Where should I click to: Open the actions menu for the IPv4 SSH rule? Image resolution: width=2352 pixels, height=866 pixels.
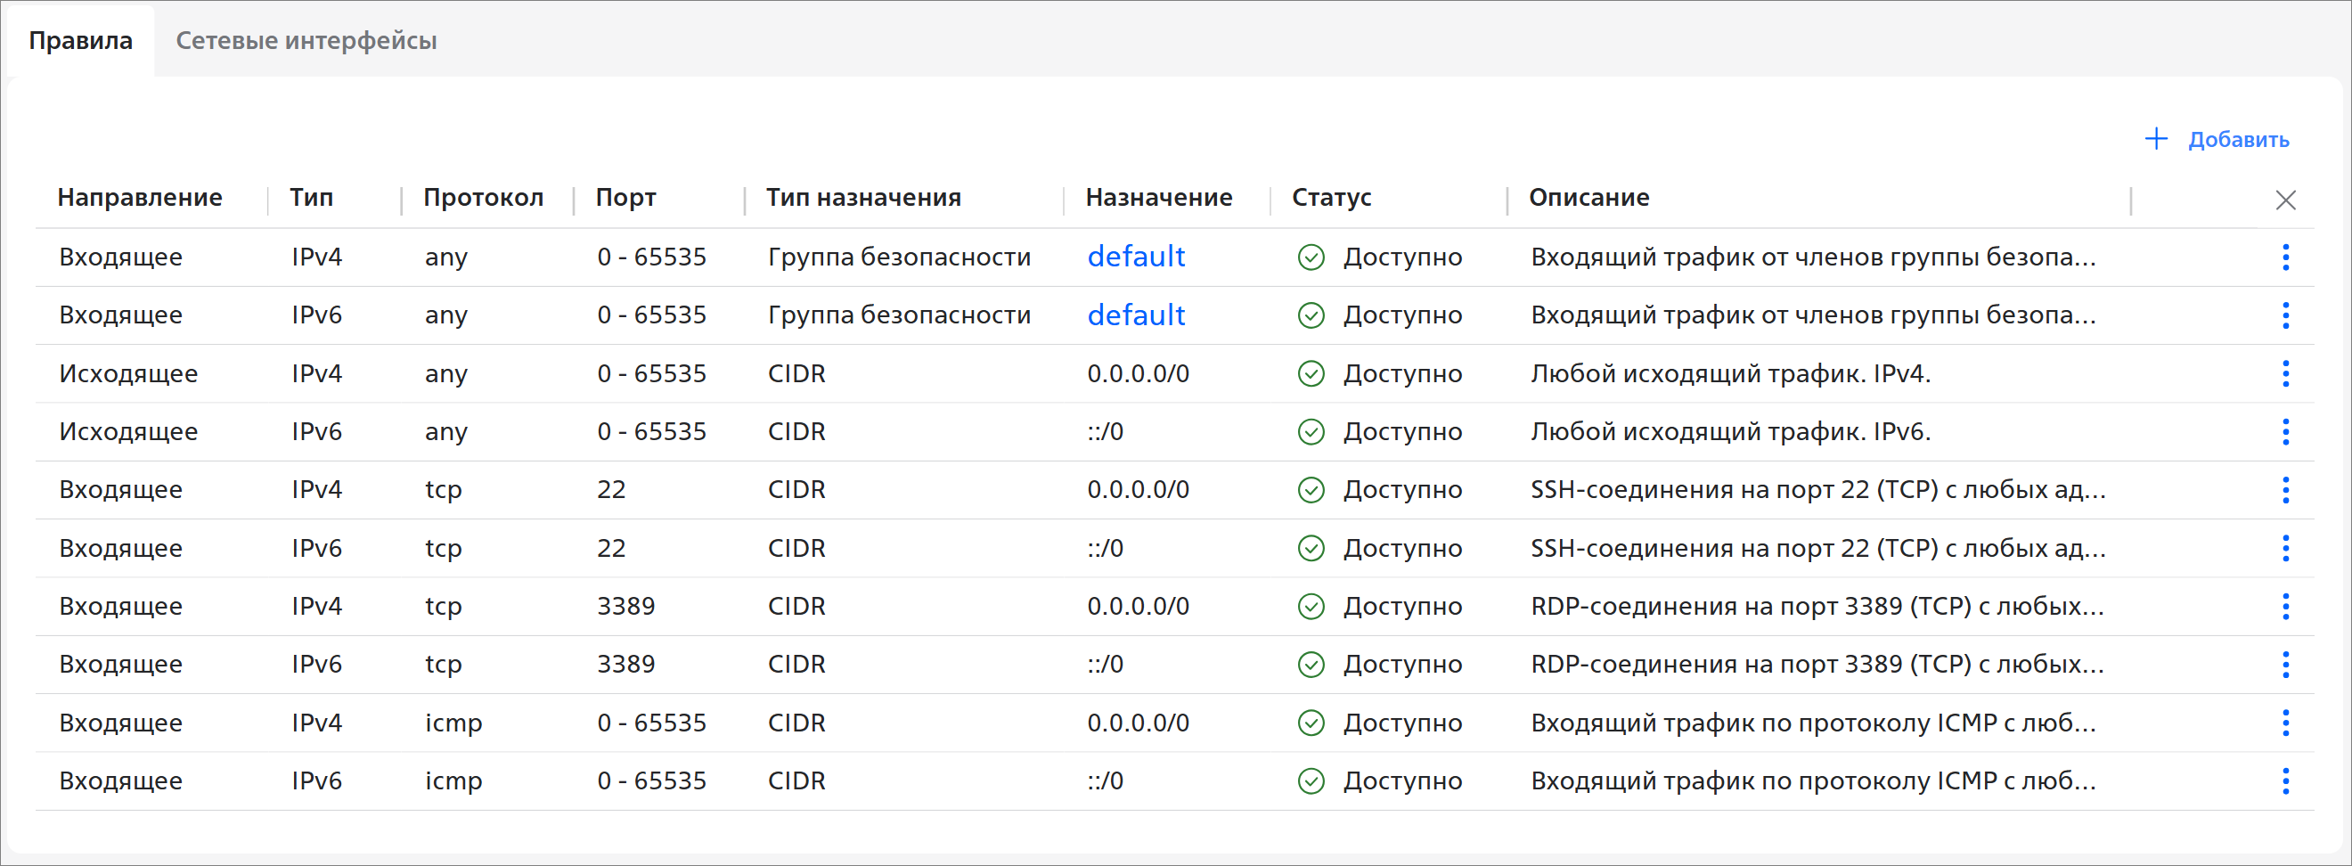click(2285, 490)
